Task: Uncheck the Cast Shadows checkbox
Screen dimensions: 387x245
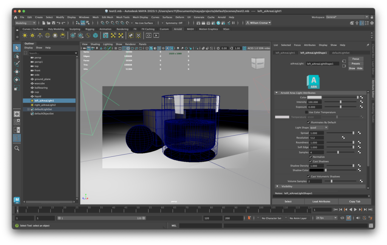Action: pyautogui.click(x=311, y=161)
